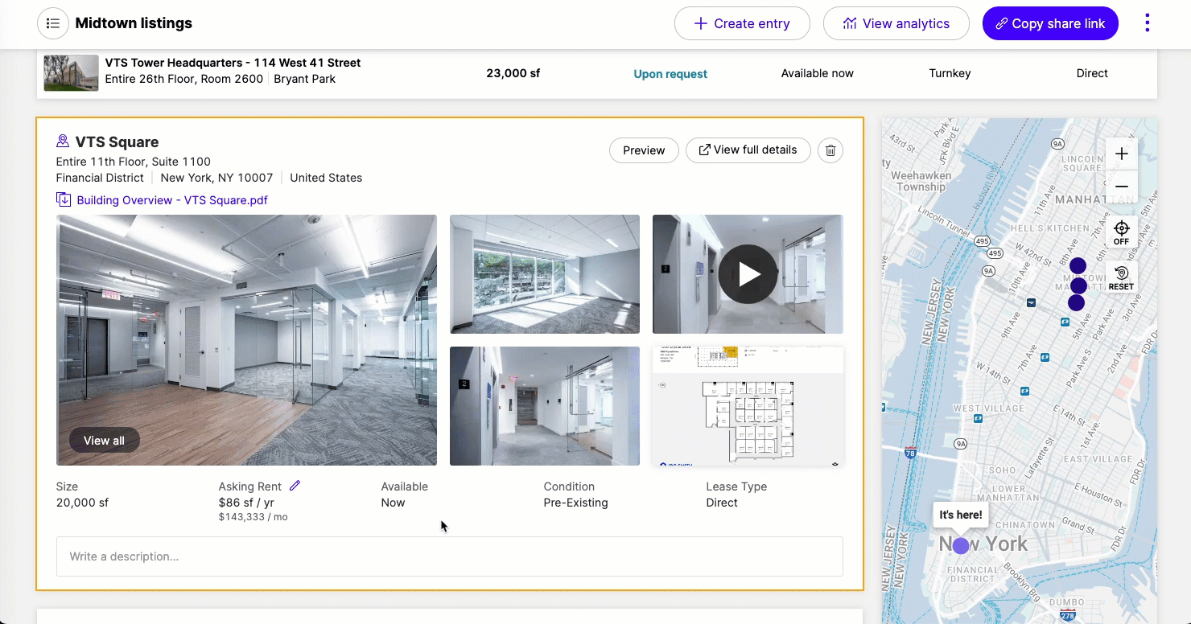Open Building Overview - VTS Square.pdf link
Viewport: 1191px width, 624px height.
[172, 200]
